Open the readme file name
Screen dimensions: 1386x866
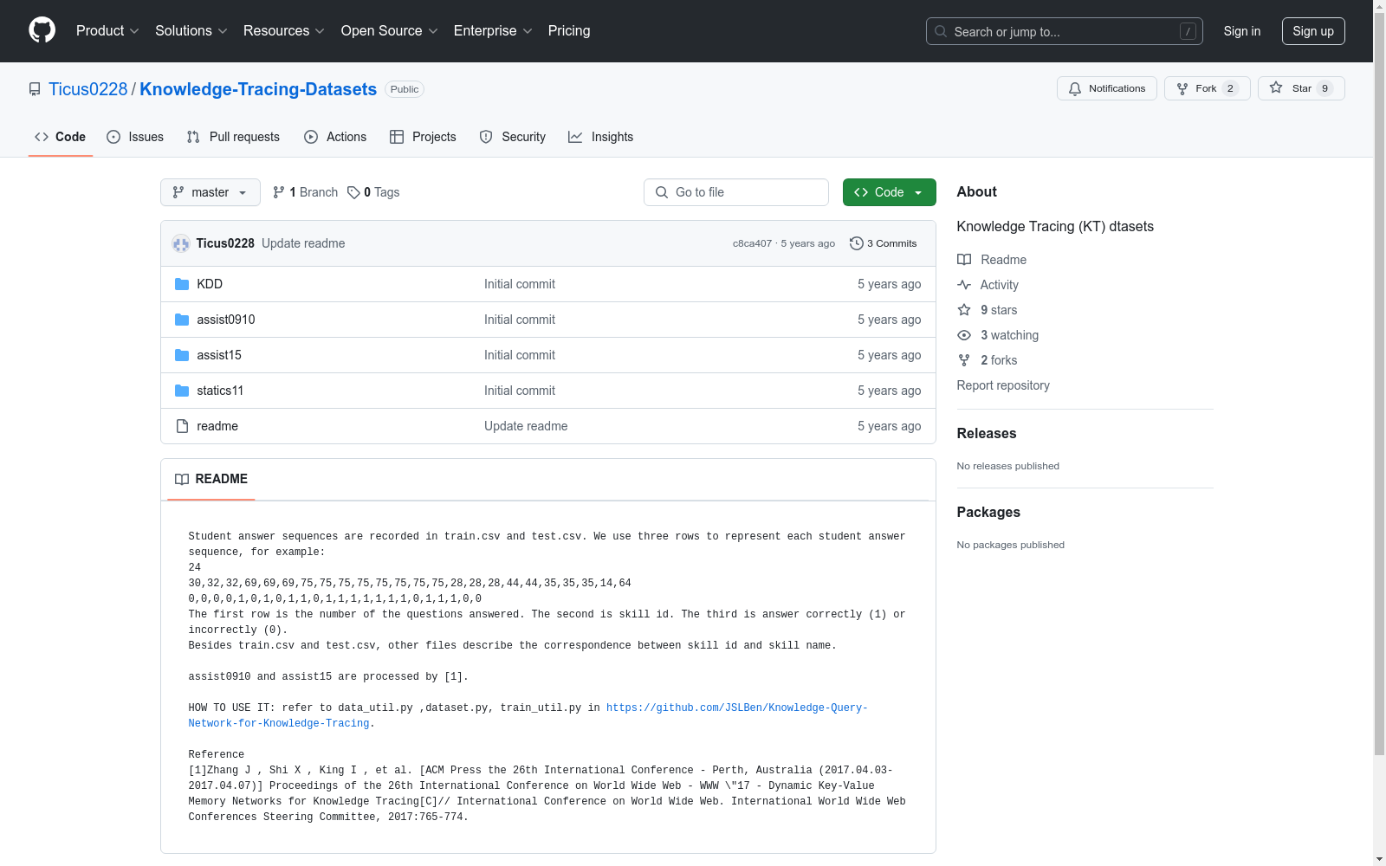pyautogui.click(x=217, y=426)
